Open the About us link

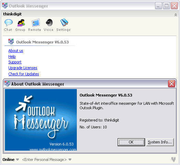point(16,51)
